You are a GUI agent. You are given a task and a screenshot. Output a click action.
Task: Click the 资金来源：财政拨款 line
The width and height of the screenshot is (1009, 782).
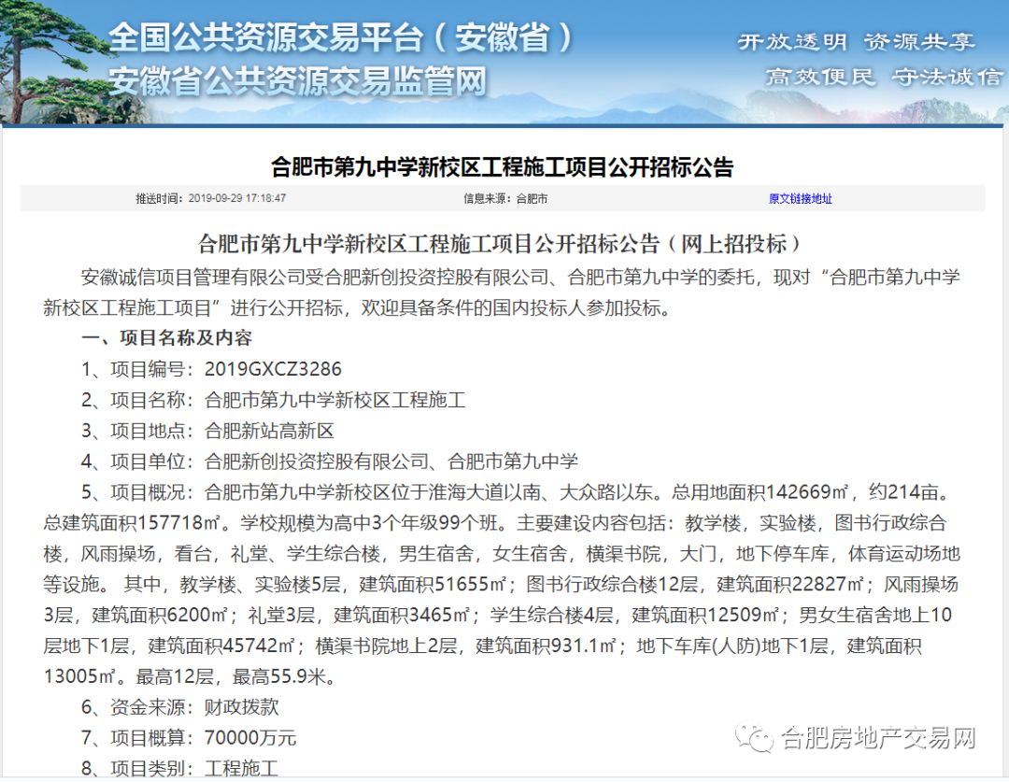[179, 707]
